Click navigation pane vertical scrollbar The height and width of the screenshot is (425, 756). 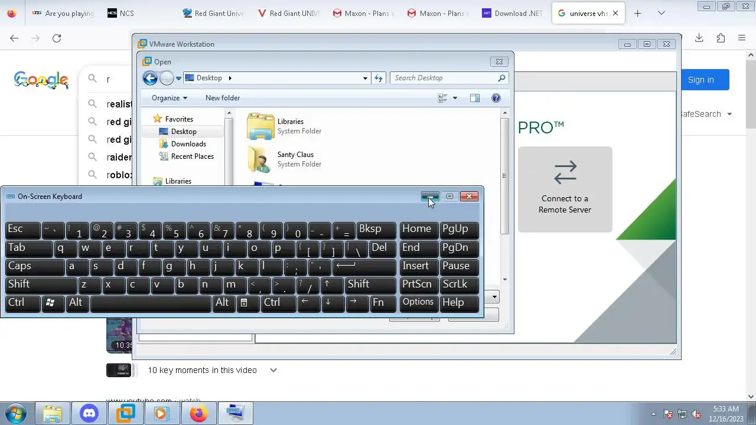click(229, 151)
